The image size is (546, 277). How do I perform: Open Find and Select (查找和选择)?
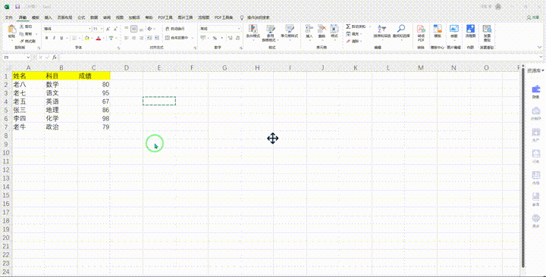[x=401, y=32]
